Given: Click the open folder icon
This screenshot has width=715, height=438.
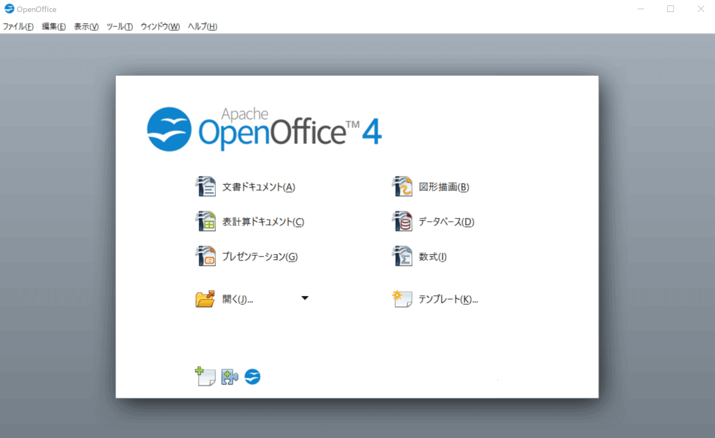Looking at the screenshot, I should (205, 299).
